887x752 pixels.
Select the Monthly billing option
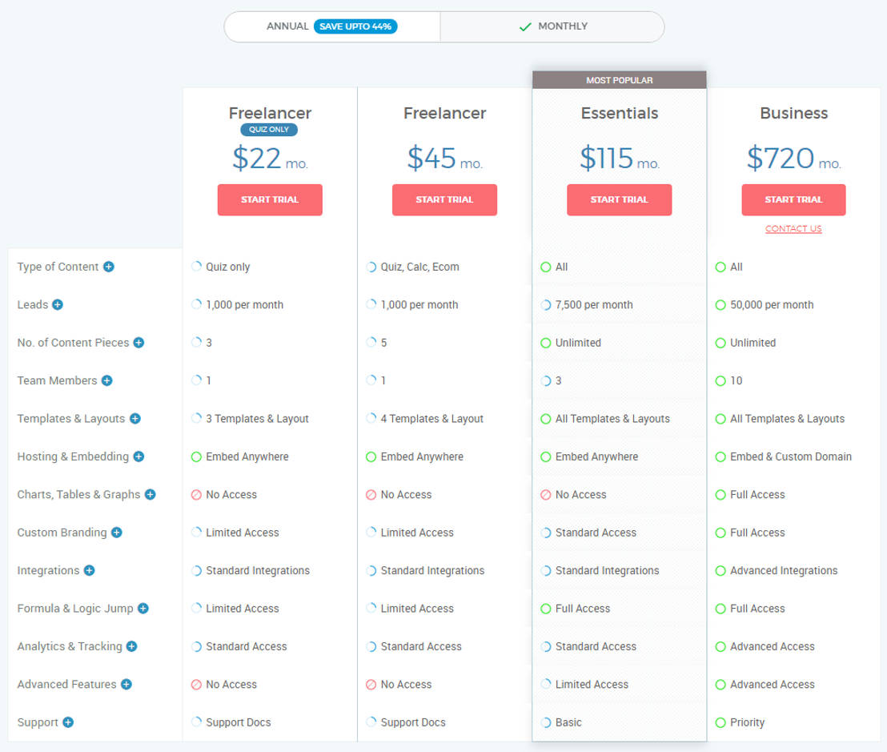(552, 26)
